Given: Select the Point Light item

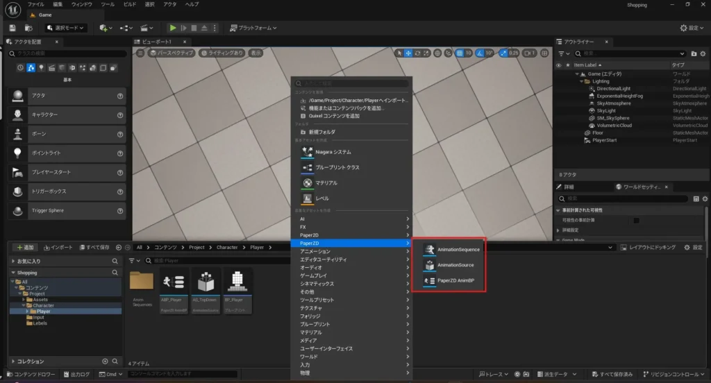Looking at the screenshot, I should click(x=67, y=153).
